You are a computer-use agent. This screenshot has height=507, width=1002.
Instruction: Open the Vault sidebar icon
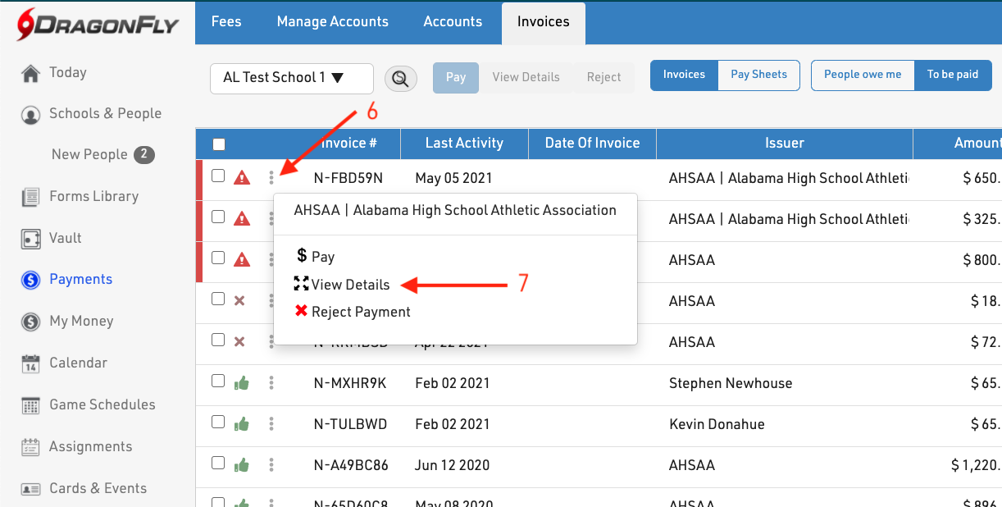pos(30,239)
